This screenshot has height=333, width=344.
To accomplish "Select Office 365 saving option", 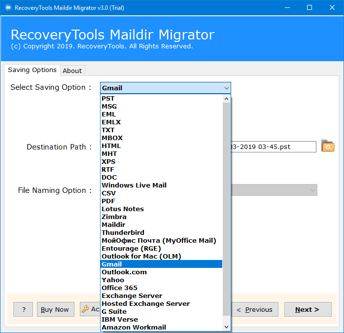I will [161, 288].
